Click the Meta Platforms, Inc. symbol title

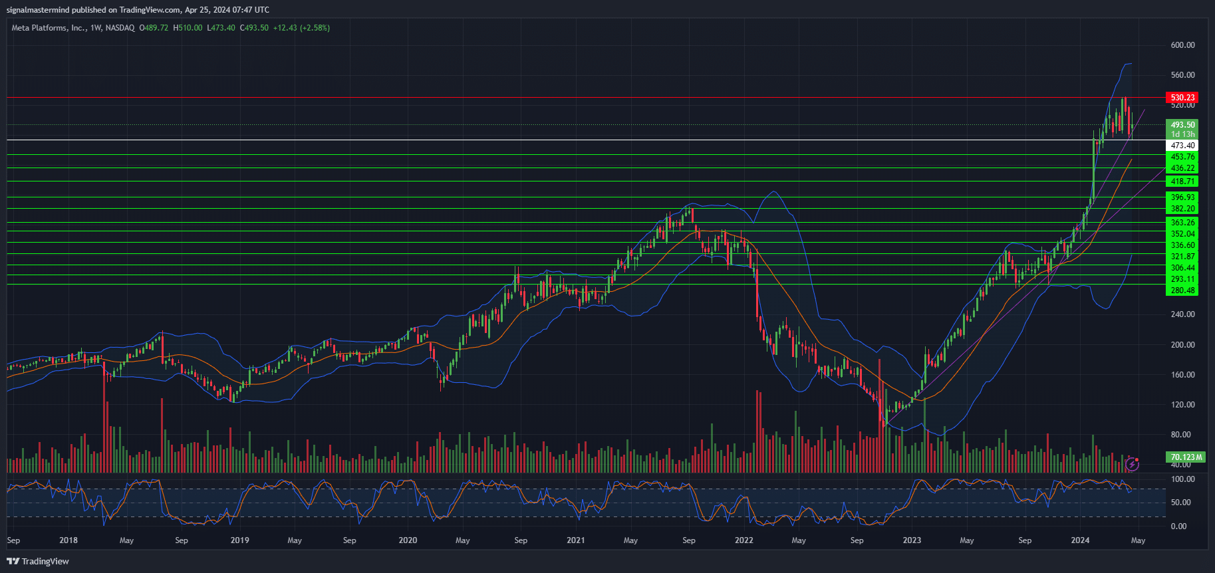click(x=49, y=28)
